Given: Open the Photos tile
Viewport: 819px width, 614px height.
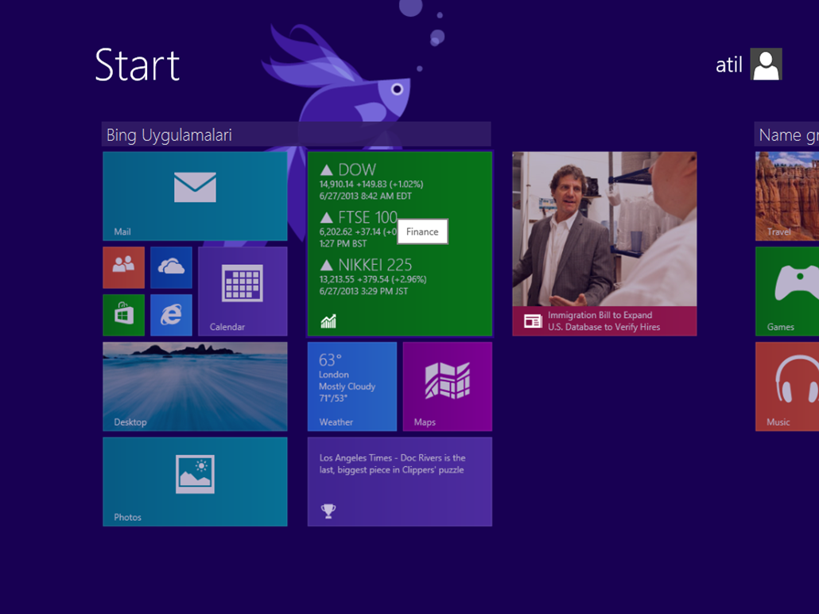Looking at the screenshot, I should (x=195, y=482).
